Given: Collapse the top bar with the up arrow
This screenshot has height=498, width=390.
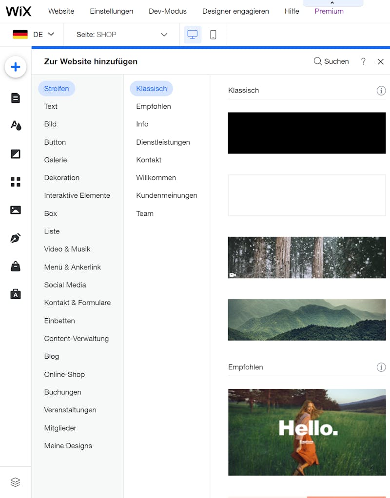Looking at the screenshot, I should [332, 2].
